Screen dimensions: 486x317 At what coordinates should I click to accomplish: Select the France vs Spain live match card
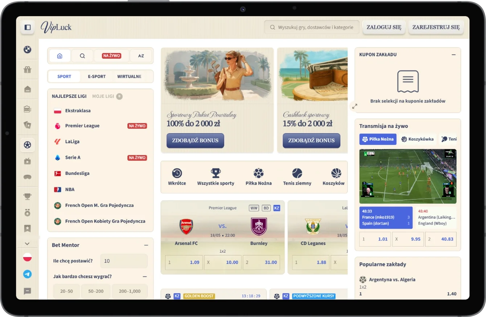[386, 218]
